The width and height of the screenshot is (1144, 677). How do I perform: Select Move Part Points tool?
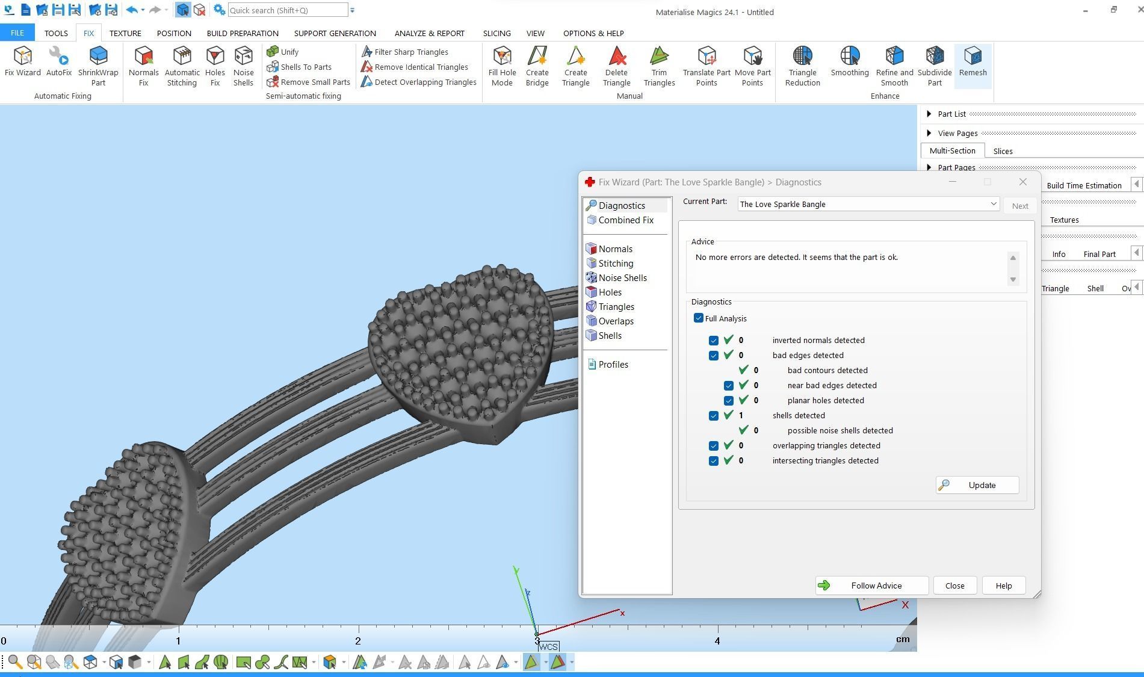[752, 66]
